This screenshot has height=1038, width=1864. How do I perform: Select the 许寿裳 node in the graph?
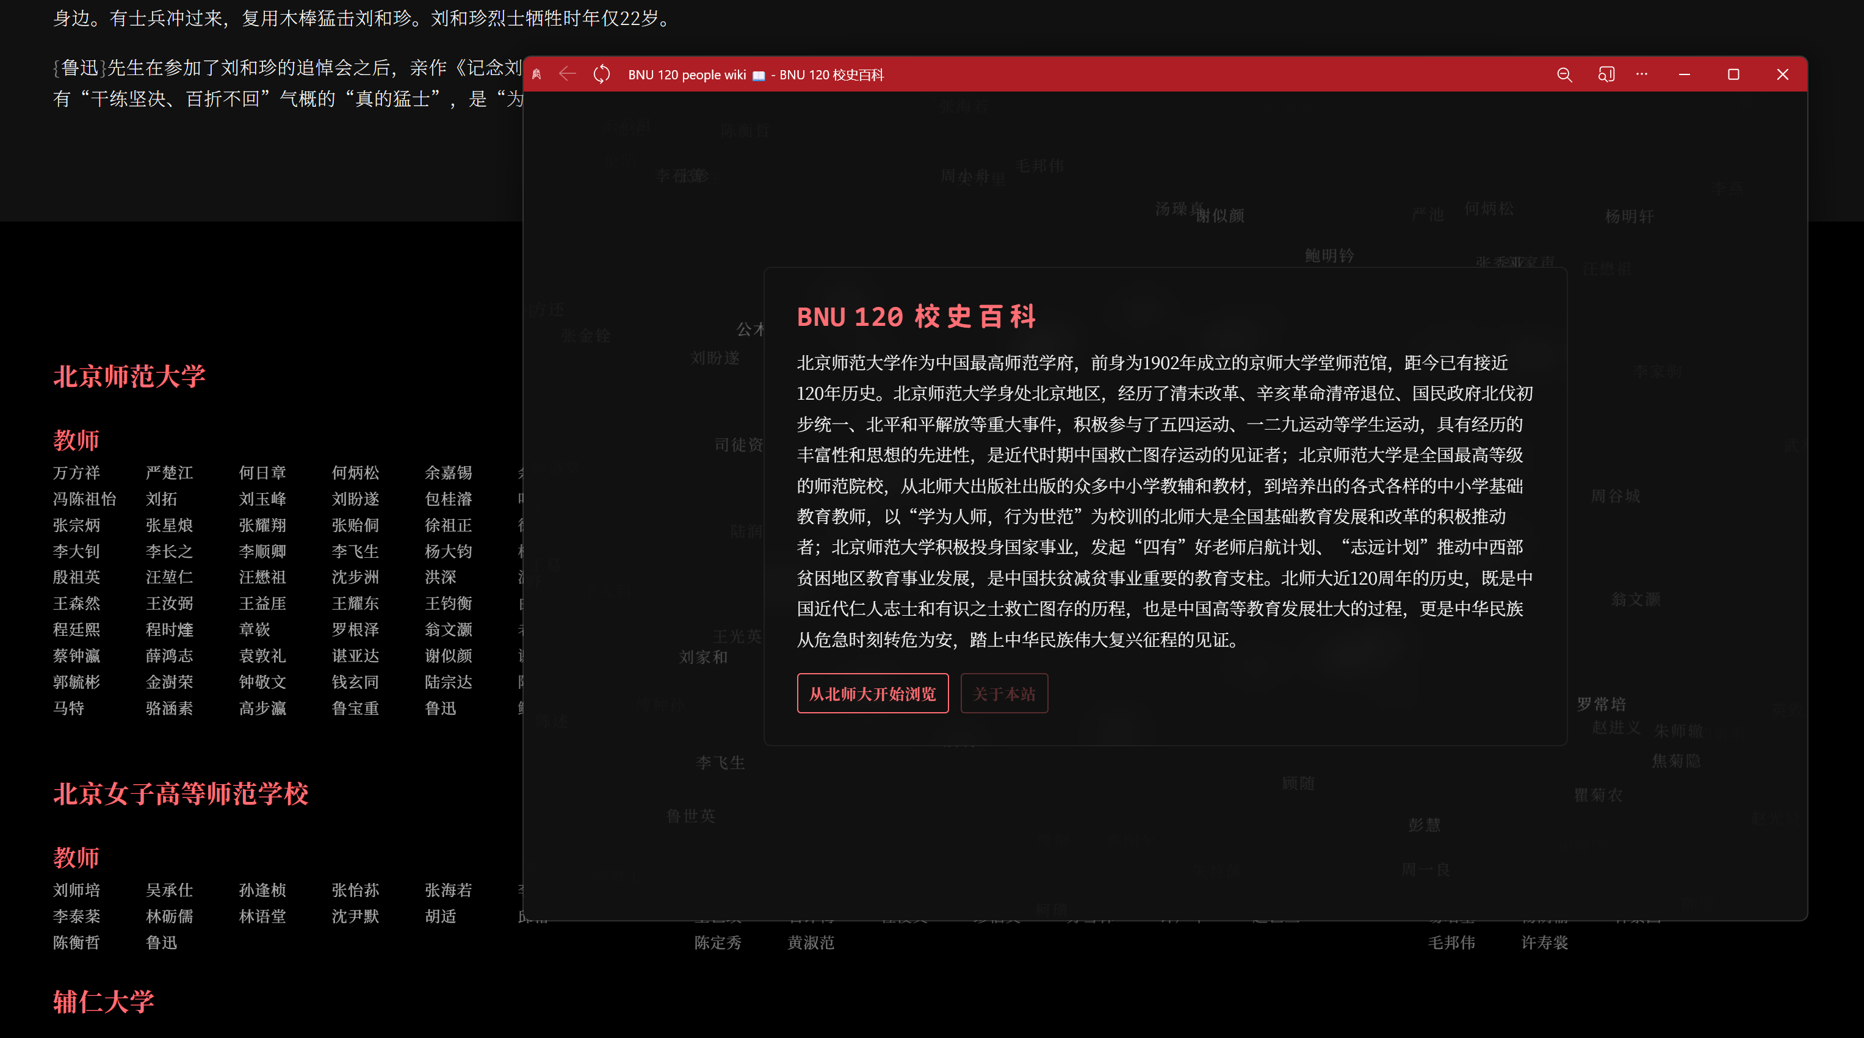point(1544,943)
